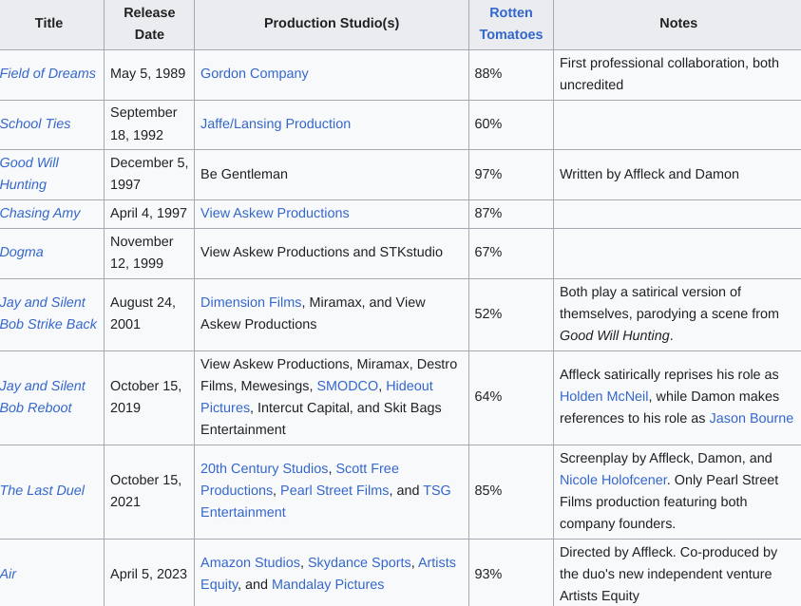Click the School Ties title link
This screenshot has width=801, height=606.
pyautogui.click(x=35, y=123)
